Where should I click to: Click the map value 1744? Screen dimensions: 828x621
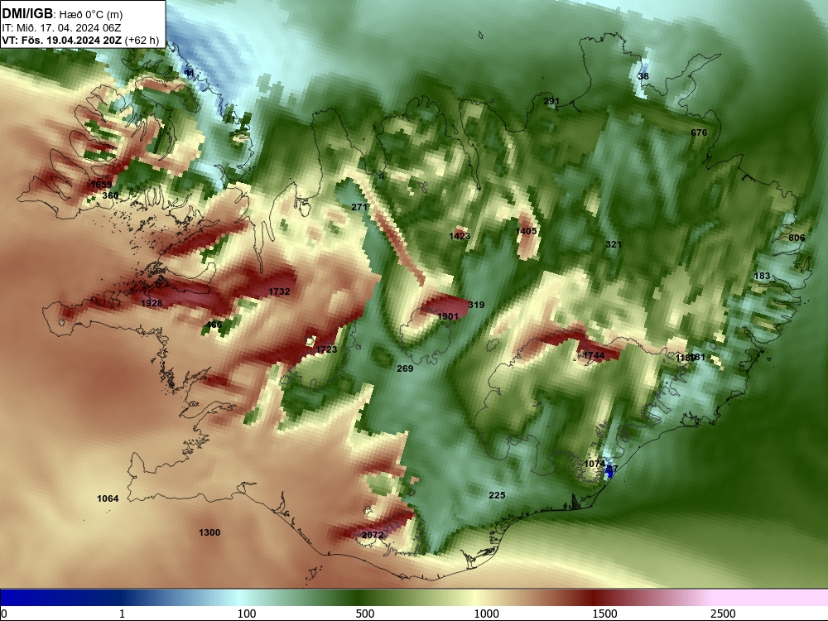pyautogui.click(x=594, y=355)
